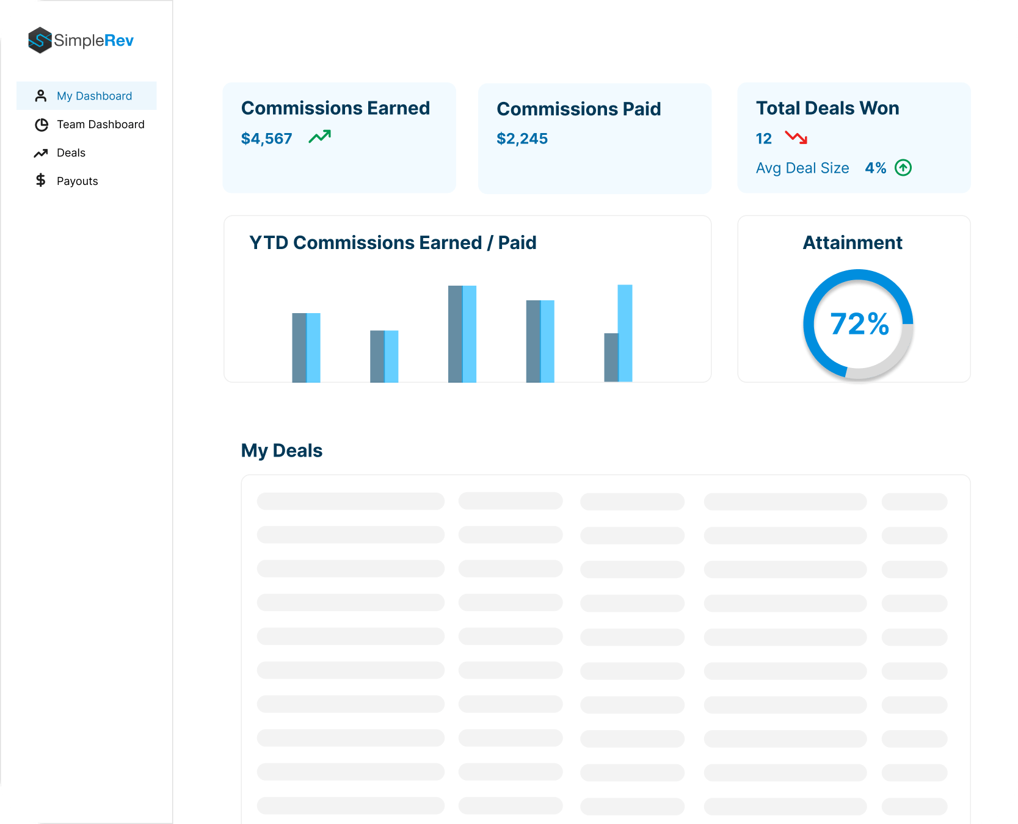Viewport: 1018px width, 824px height.
Task: Click the My Deals section heading
Action: click(x=282, y=450)
